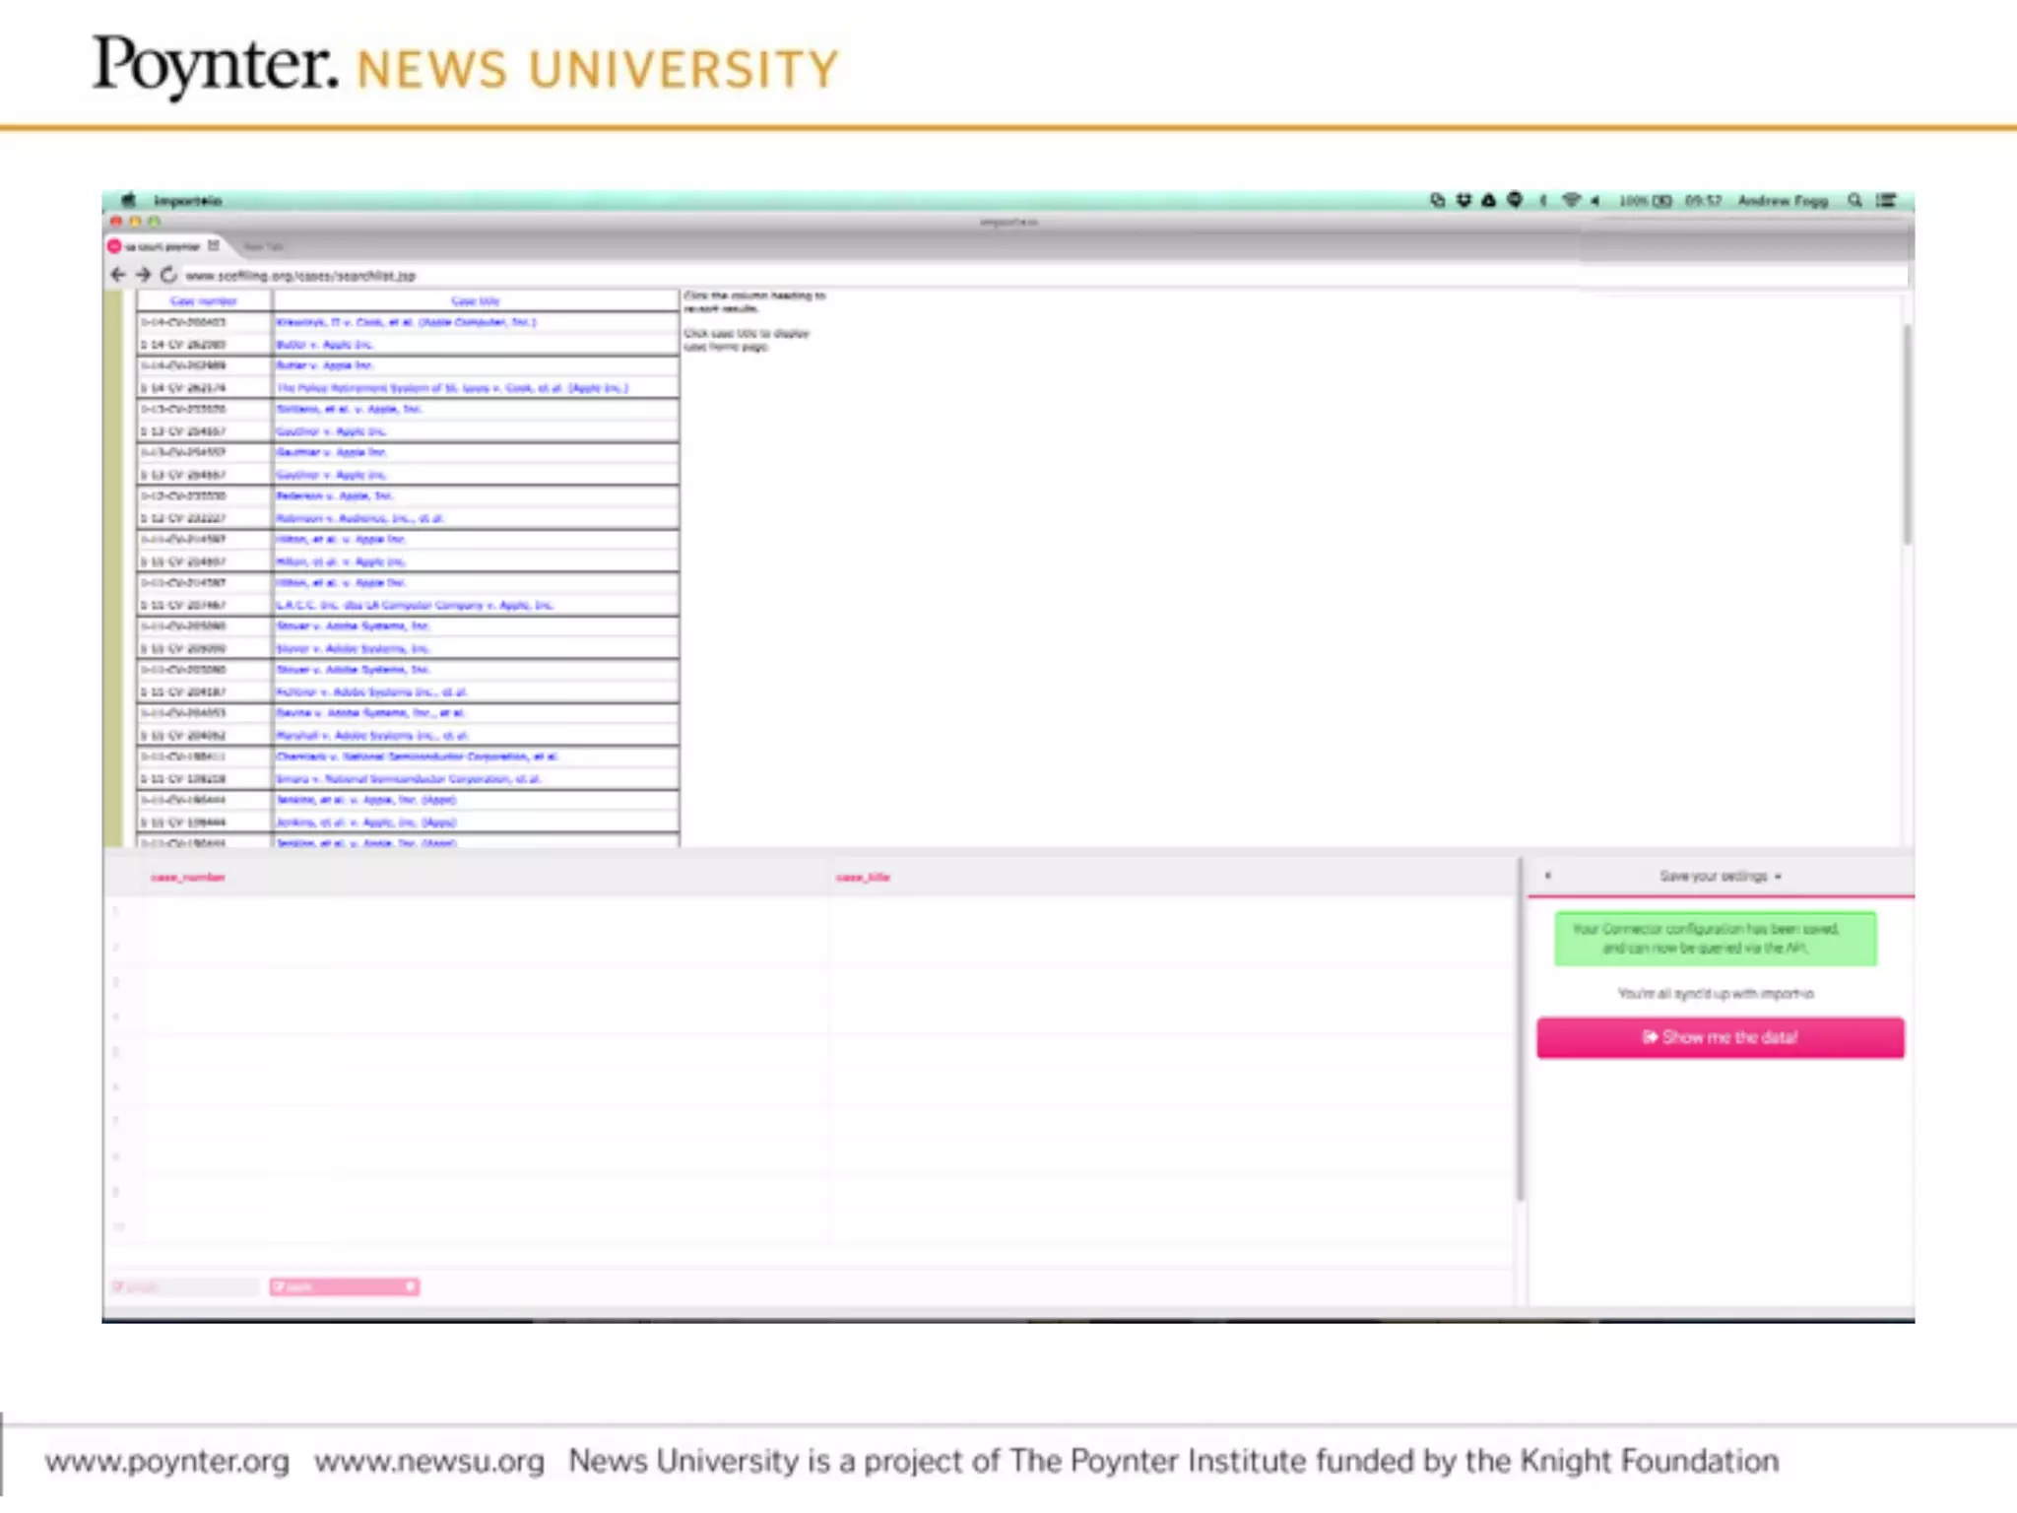Image resolution: width=2017 pixels, height=1513 pixels.
Task: Click the Wi-Fi status icon
Action: tap(1570, 200)
